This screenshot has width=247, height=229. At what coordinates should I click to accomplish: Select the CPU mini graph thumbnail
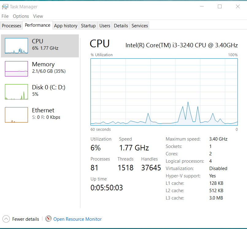(16, 46)
